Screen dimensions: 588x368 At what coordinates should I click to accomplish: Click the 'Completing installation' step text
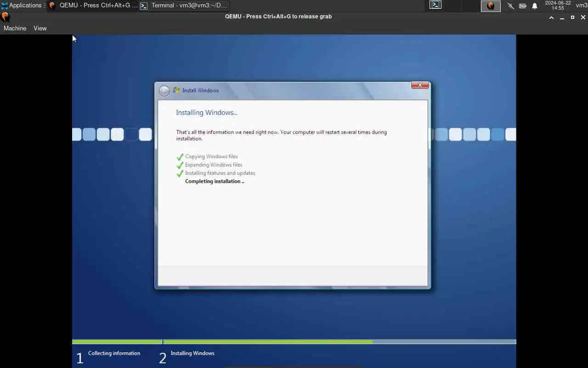[x=215, y=181]
